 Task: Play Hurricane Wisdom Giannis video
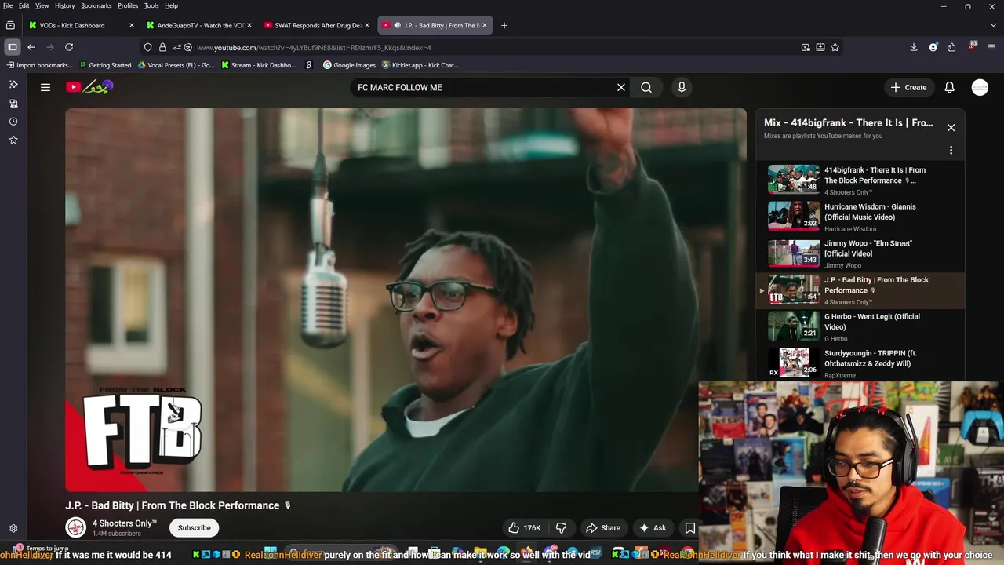tap(860, 217)
